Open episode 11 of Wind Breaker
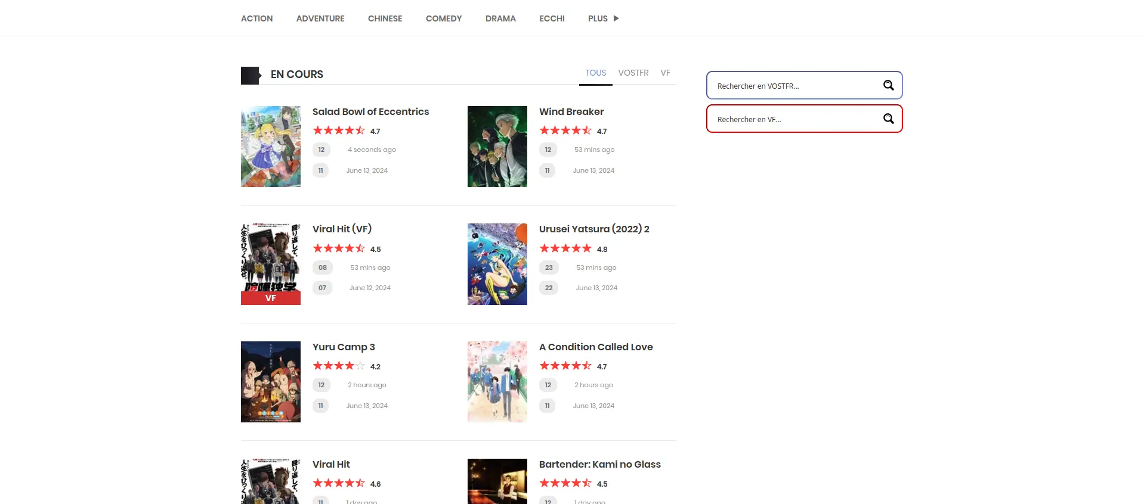 click(x=547, y=170)
